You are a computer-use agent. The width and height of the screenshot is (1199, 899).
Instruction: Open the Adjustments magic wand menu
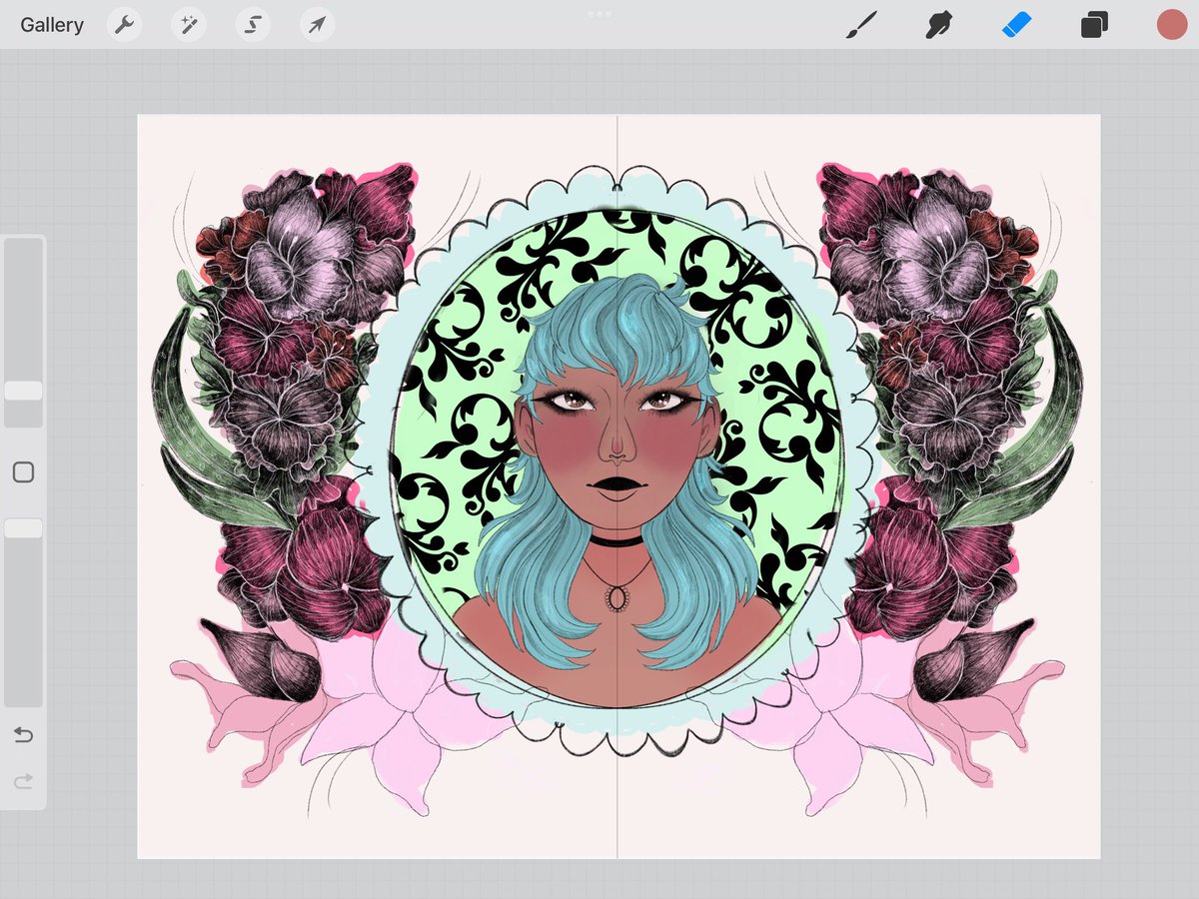[188, 25]
